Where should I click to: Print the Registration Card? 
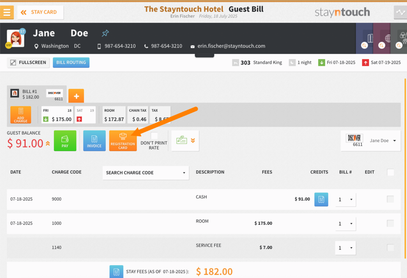click(x=123, y=141)
